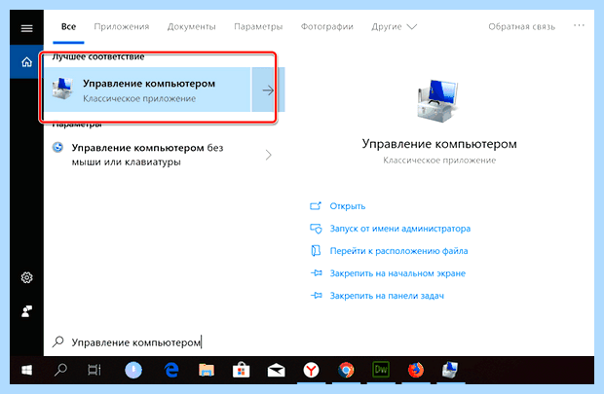Screen dimensions: 604x394
Task: Open Computer Management taskbar icon
Action: point(449,370)
